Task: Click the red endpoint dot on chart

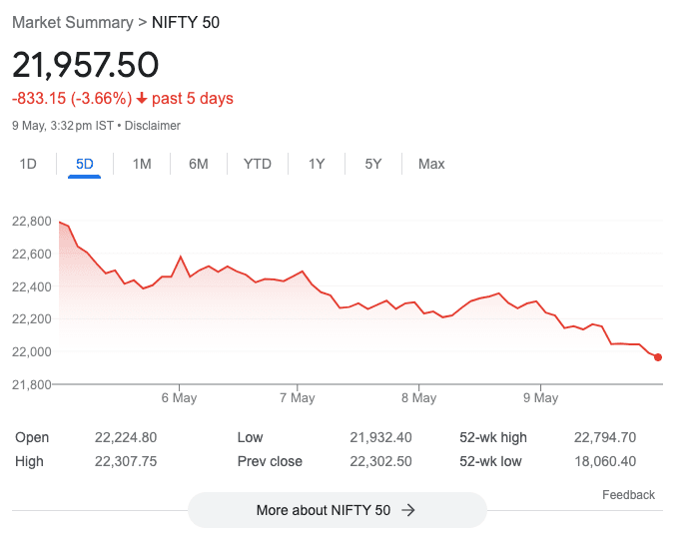Action: click(x=658, y=357)
